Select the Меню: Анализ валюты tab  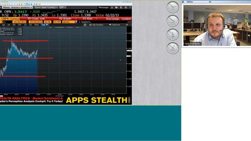click(x=17, y=7)
